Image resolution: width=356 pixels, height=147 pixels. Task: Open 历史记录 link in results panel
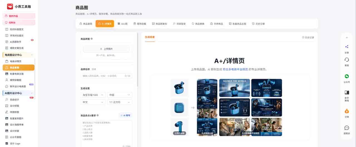point(308,37)
